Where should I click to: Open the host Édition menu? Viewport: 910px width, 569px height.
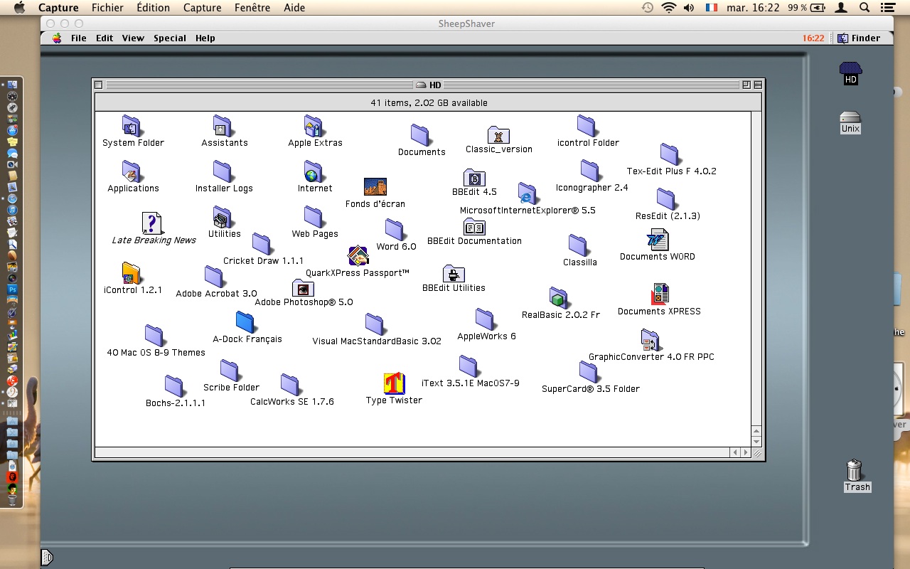(153, 8)
